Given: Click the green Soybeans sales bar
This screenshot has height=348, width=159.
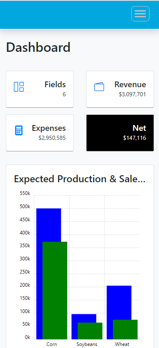Looking at the screenshot, I should (x=90, y=331).
